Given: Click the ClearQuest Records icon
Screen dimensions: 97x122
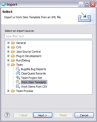Looking at the screenshot, I should tap(18, 73).
